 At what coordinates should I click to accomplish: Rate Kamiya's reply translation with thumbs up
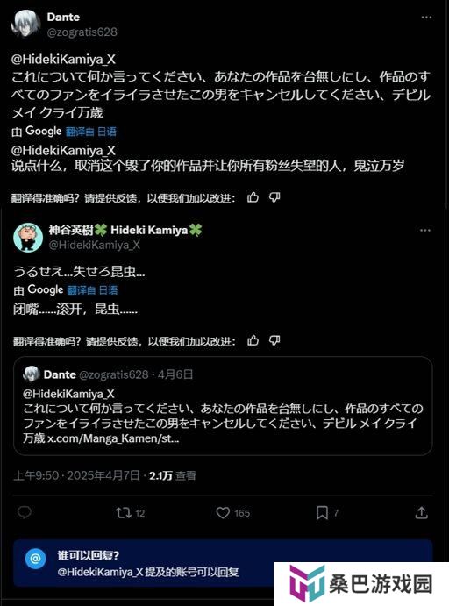click(253, 340)
